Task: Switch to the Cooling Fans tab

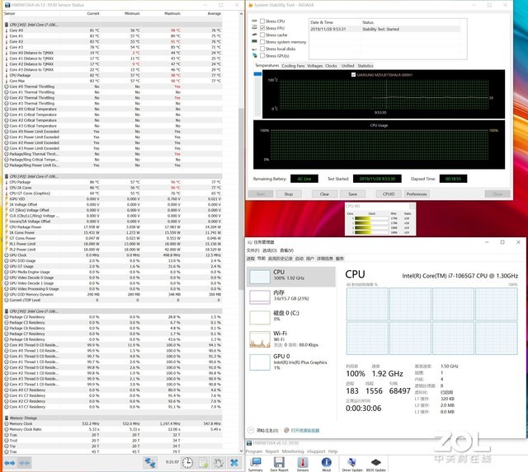Action: pyautogui.click(x=293, y=65)
